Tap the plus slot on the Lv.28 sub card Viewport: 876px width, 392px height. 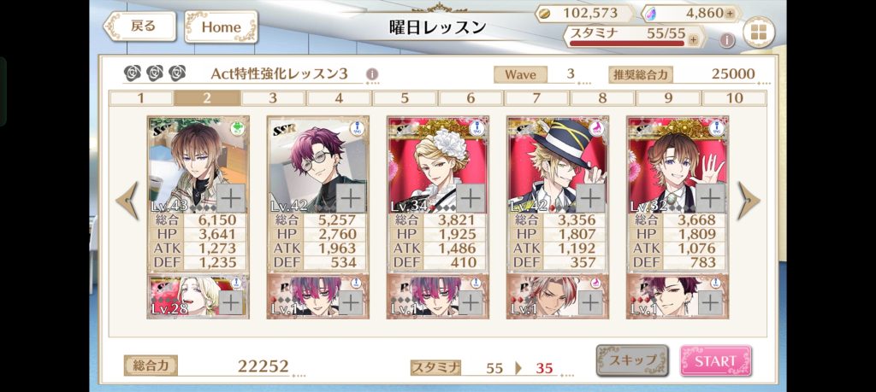(x=231, y=303)
